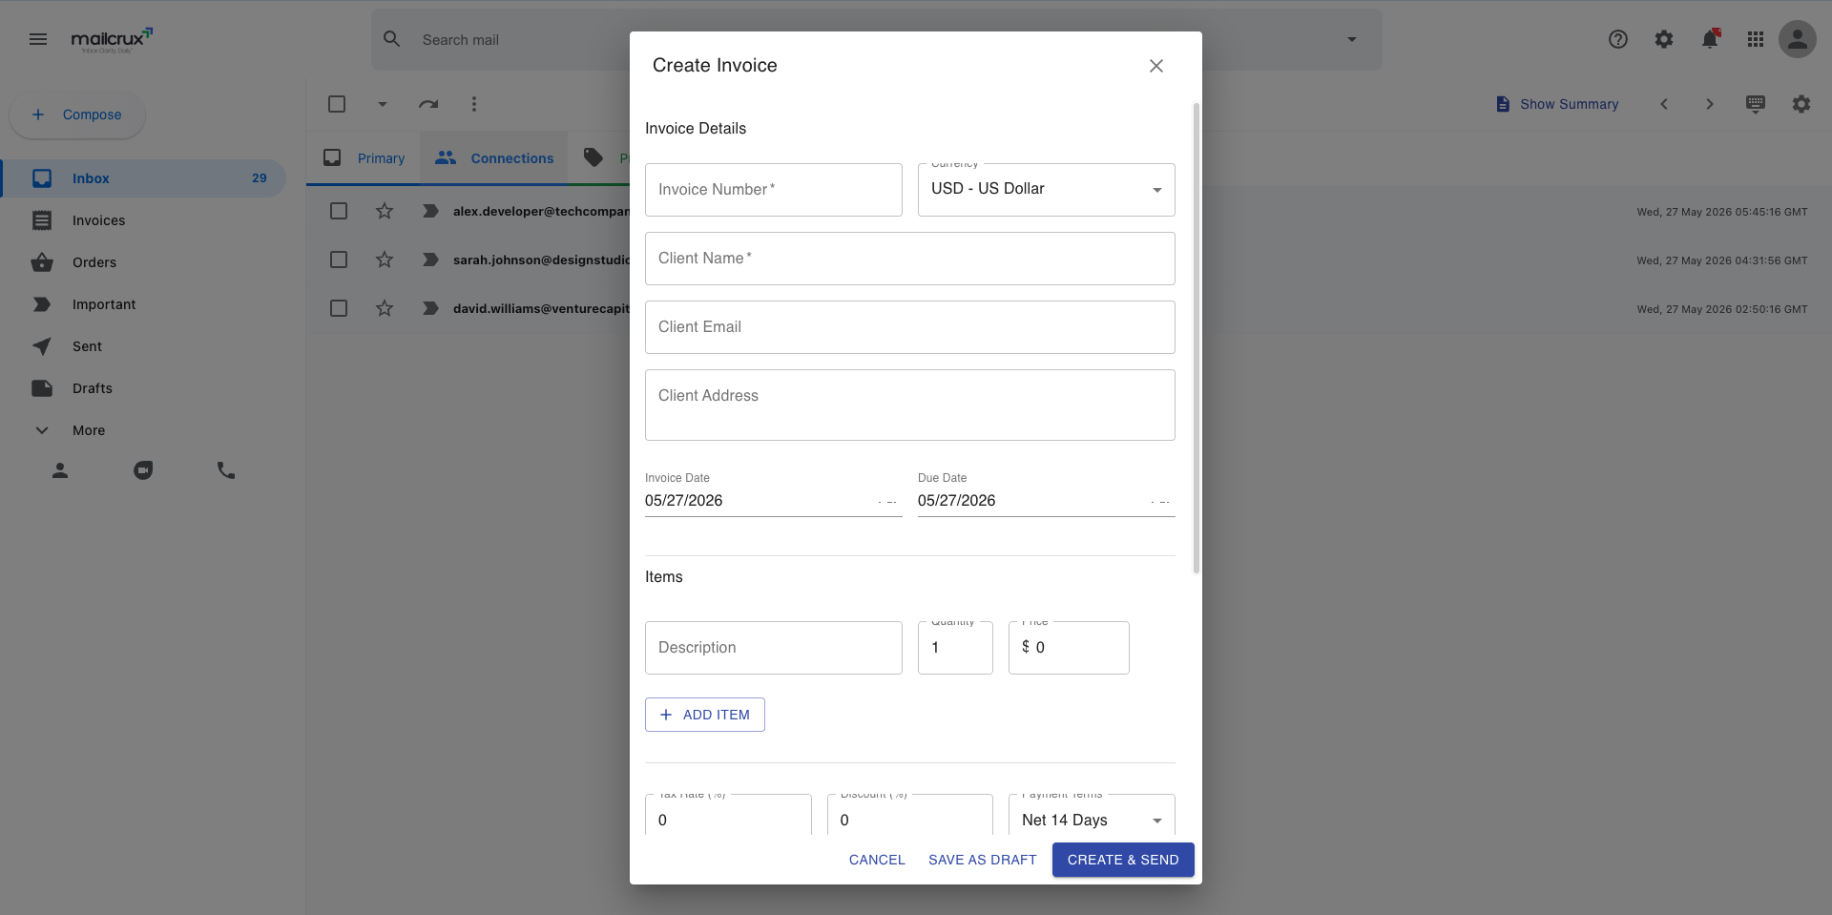Focus the Quantity field
The height and width of the screenshot is (915, 1832).
(x=955, y=648)
